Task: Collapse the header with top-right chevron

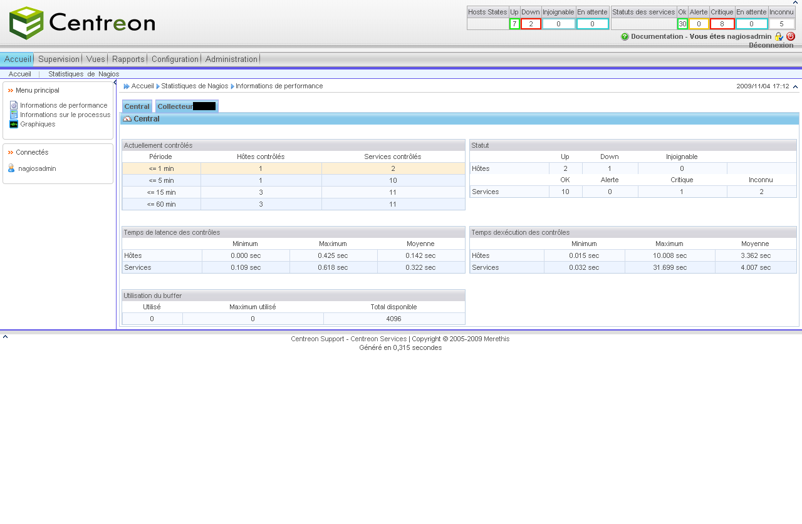Action: click(795, 3)
